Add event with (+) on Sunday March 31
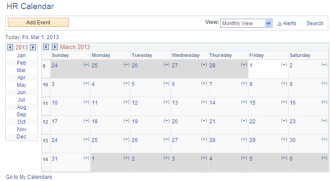This screenshot has height=181, width=330. point(86,158)
